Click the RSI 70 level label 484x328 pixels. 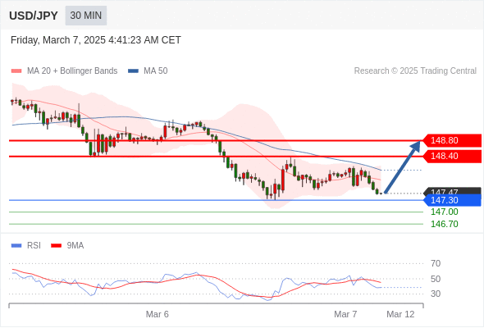tap(436, 263)
